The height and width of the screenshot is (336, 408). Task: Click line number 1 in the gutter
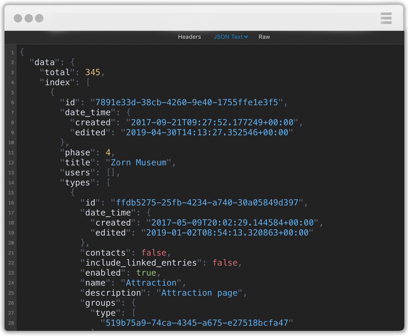(x=13, y=53)
